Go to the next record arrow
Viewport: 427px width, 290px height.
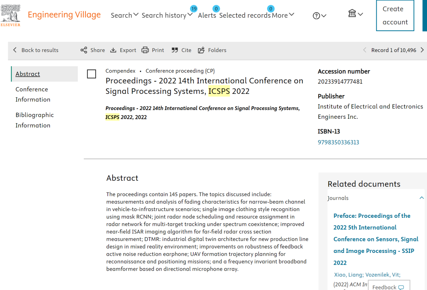coord(422,50)
